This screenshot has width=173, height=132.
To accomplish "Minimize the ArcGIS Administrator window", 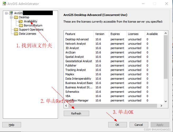I will click(143, 4).
